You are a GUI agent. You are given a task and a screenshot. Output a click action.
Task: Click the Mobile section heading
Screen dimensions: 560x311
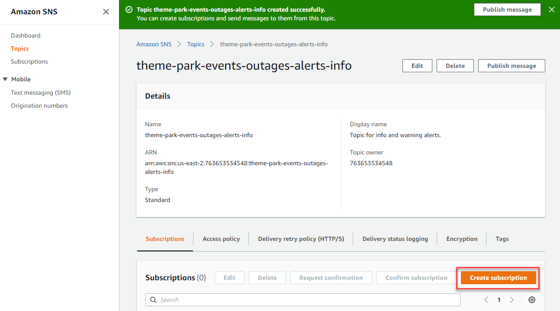[21, 79]
